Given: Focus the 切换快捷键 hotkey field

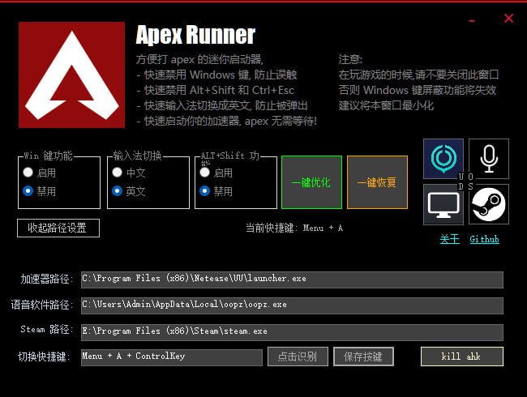Looking at the screenshot, I should [172, 357].
